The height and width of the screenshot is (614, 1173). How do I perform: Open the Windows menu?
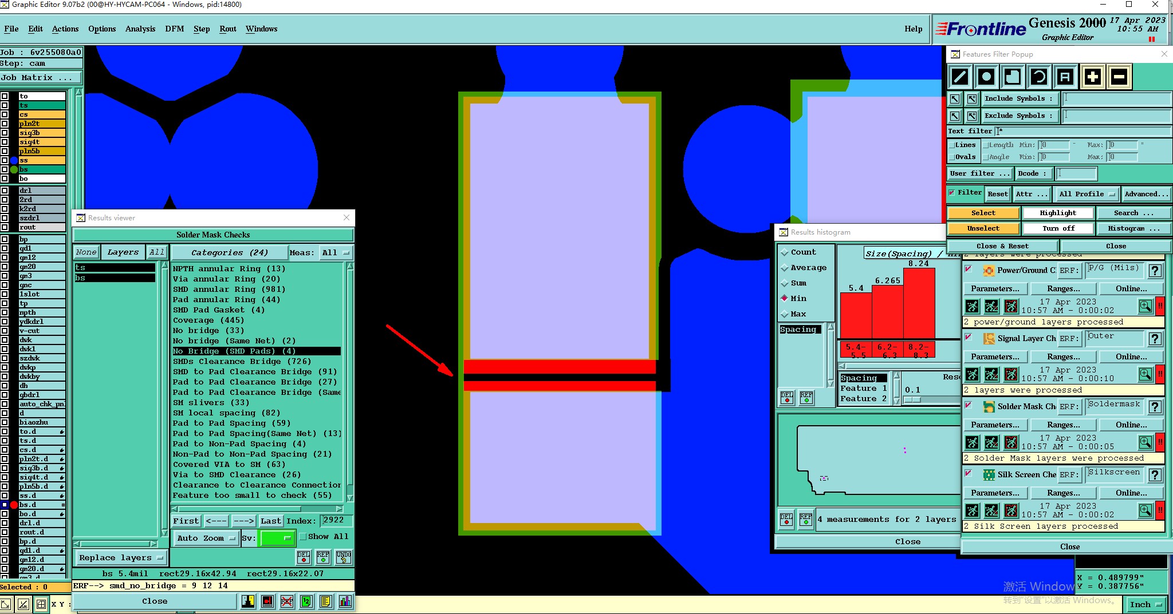(x=262, y=29)
